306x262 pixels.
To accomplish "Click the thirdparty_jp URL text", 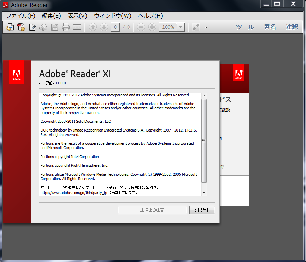I will [74, 193].
